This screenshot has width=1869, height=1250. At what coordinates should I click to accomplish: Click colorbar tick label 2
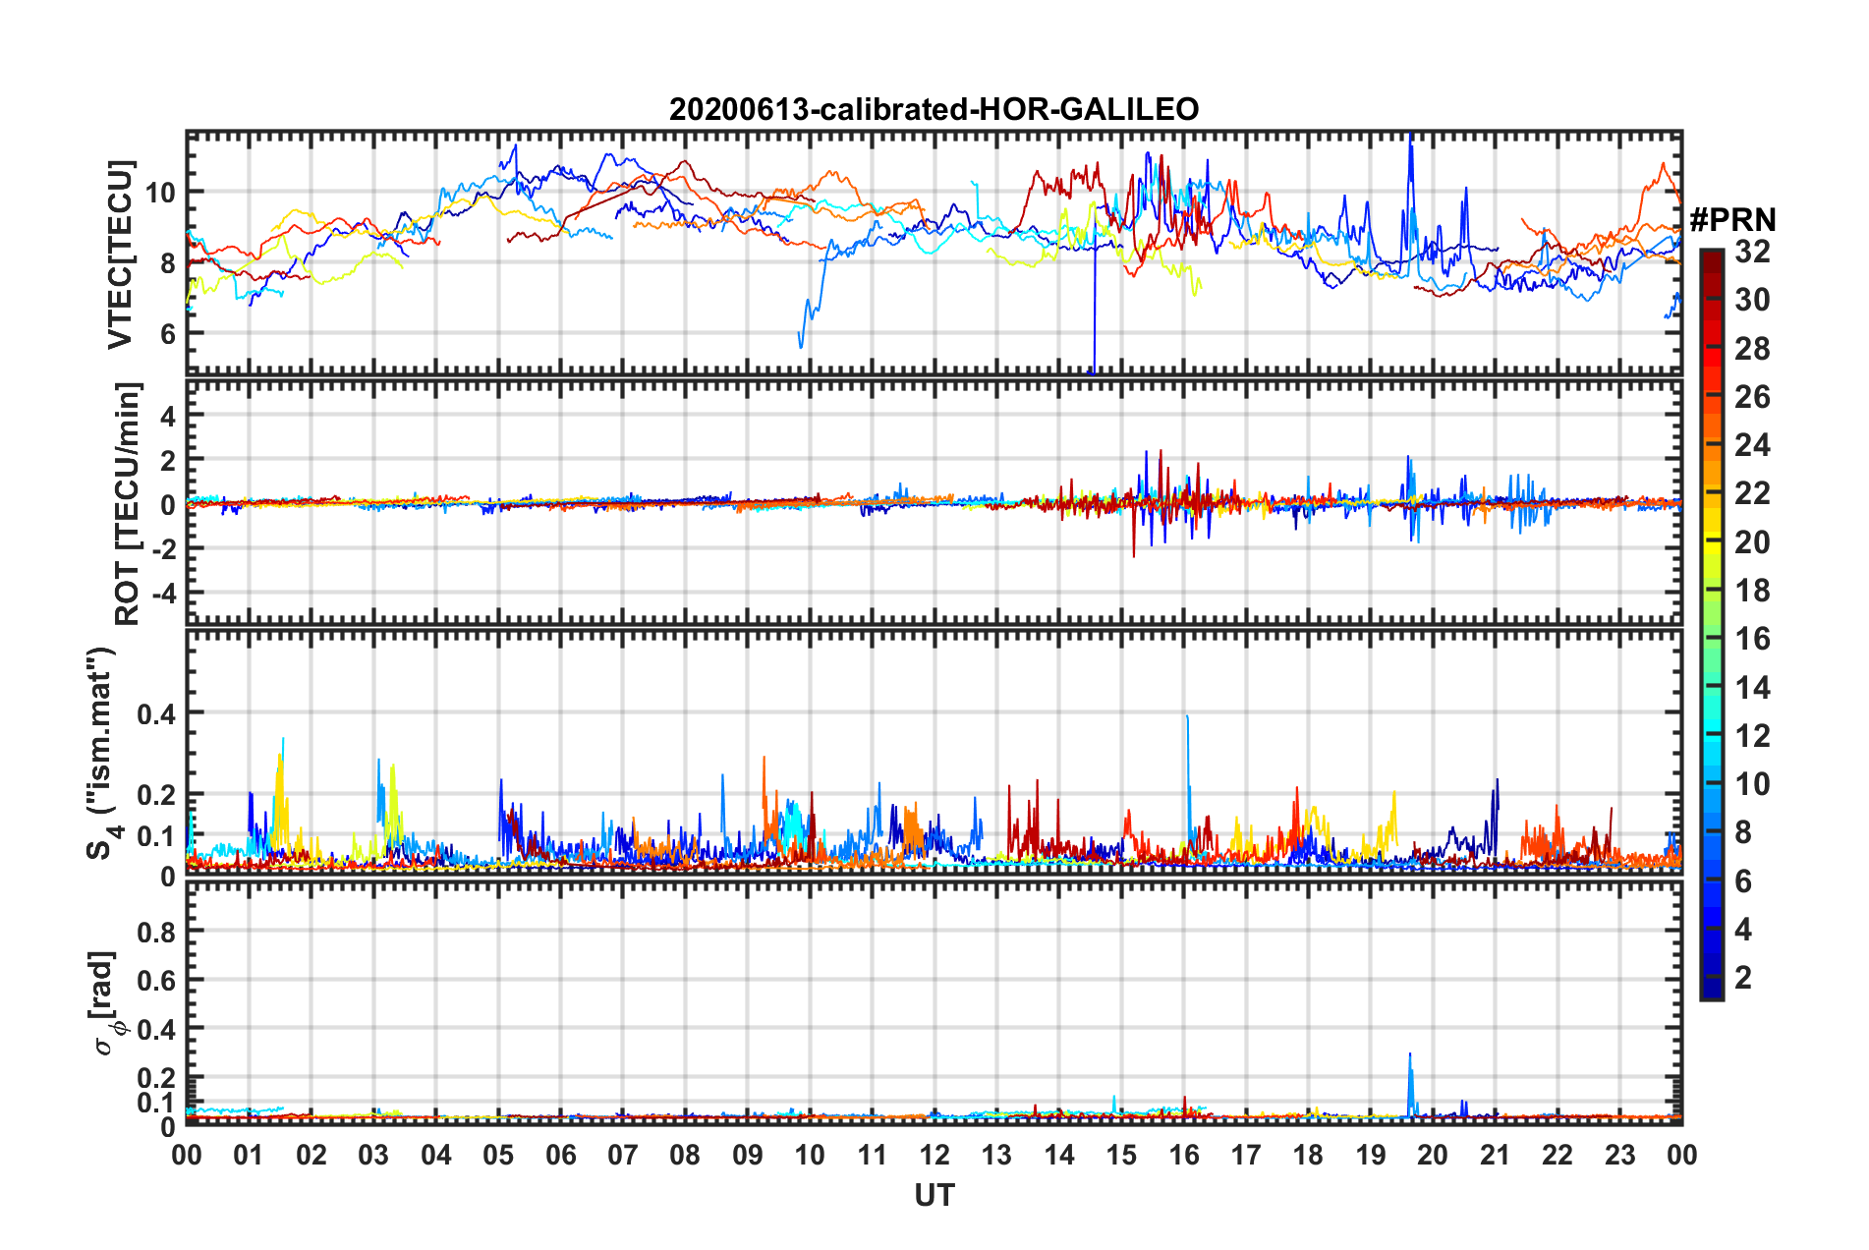(1743, 978)
